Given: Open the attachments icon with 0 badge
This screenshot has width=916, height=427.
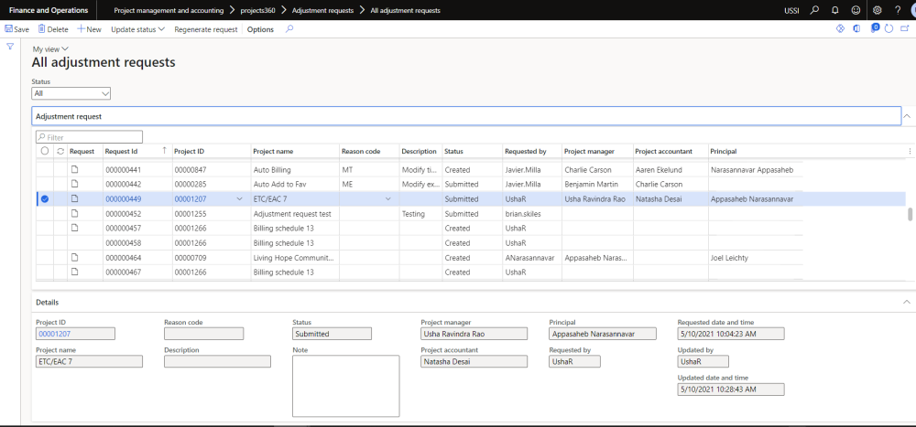Looking at the screenshot, I should (875, 29).
